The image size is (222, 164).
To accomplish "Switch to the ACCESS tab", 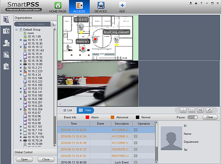I will pos(79,7).
